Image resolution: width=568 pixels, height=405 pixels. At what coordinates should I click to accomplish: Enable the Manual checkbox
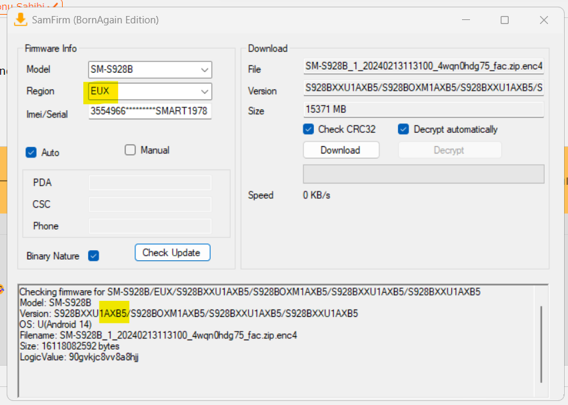(130, 149)
